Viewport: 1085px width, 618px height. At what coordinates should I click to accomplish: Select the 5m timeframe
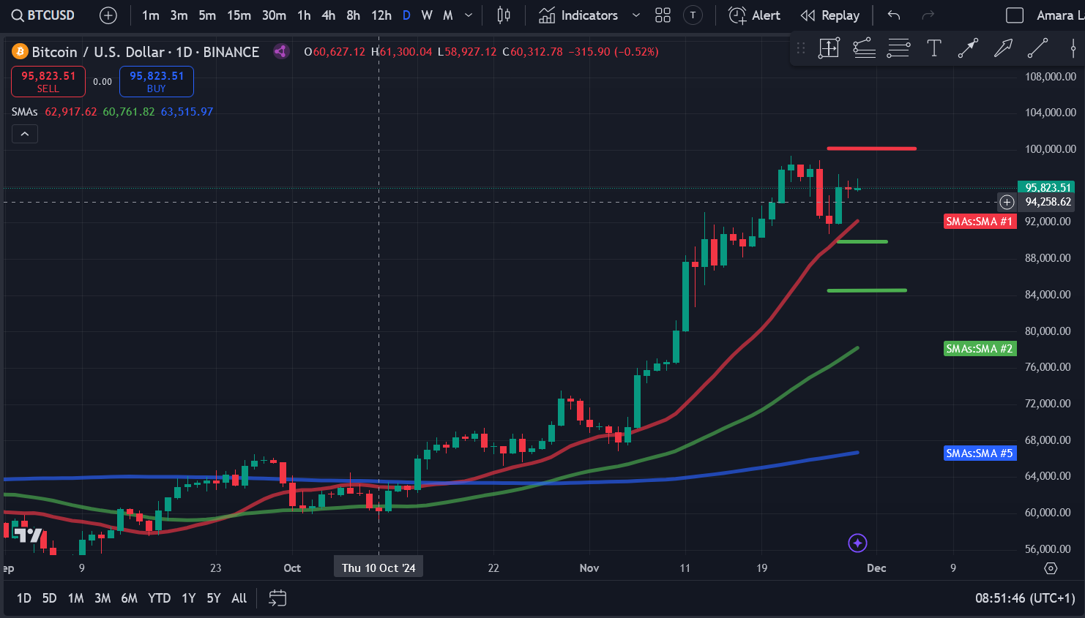207,15
